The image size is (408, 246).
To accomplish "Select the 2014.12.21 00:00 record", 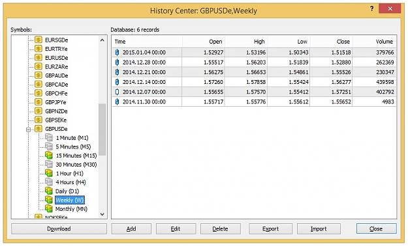I will (254, 72).
